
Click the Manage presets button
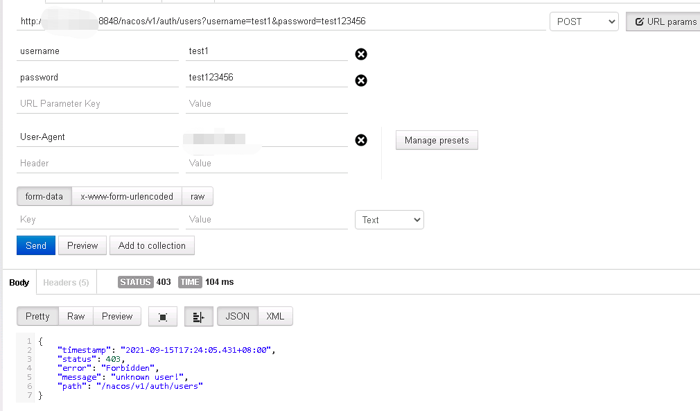pos(437,140)
